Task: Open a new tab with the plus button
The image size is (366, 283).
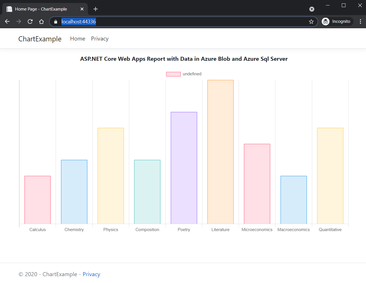Action: [95, 9]
